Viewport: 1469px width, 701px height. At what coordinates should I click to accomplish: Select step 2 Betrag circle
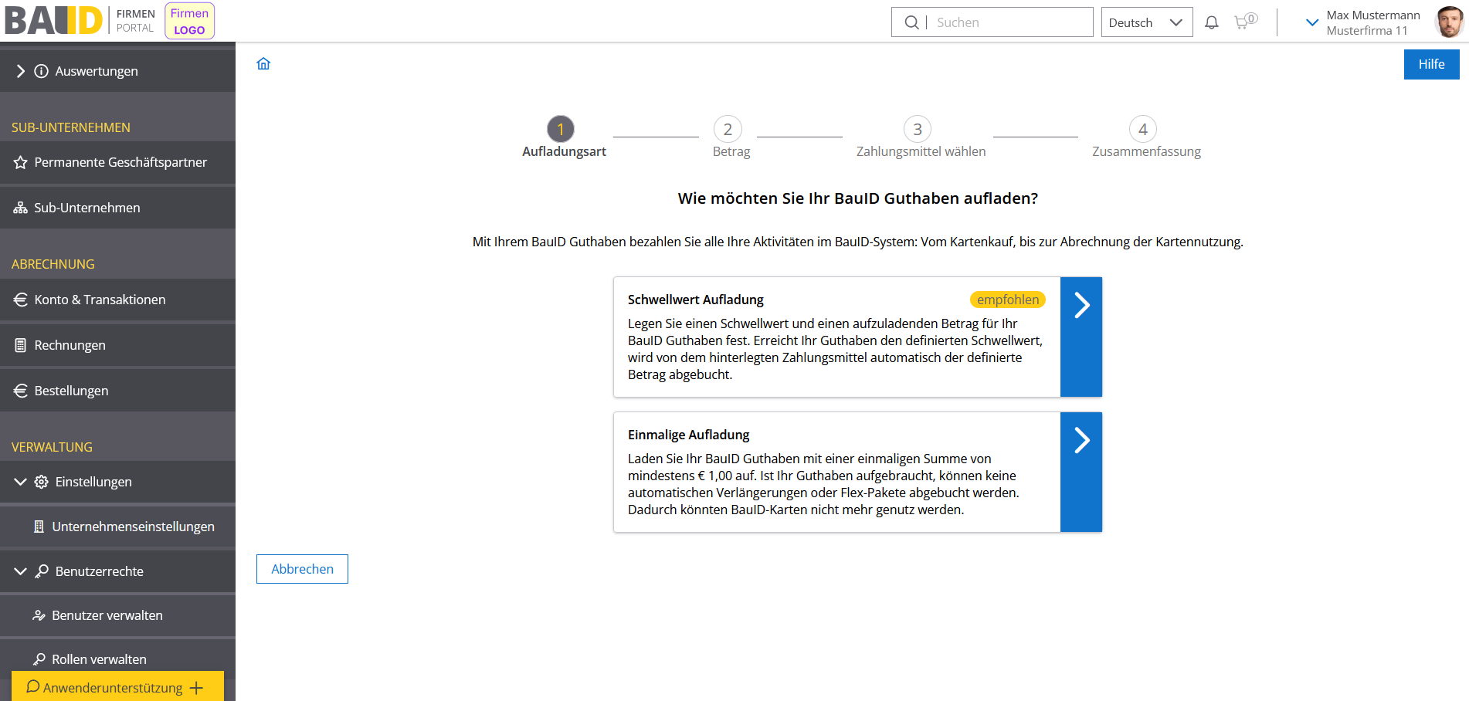[x=728, y=129]
